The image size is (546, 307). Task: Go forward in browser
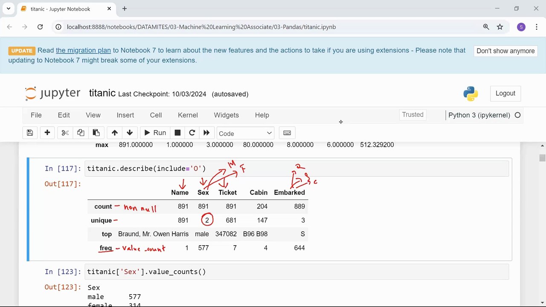point(24,27)
